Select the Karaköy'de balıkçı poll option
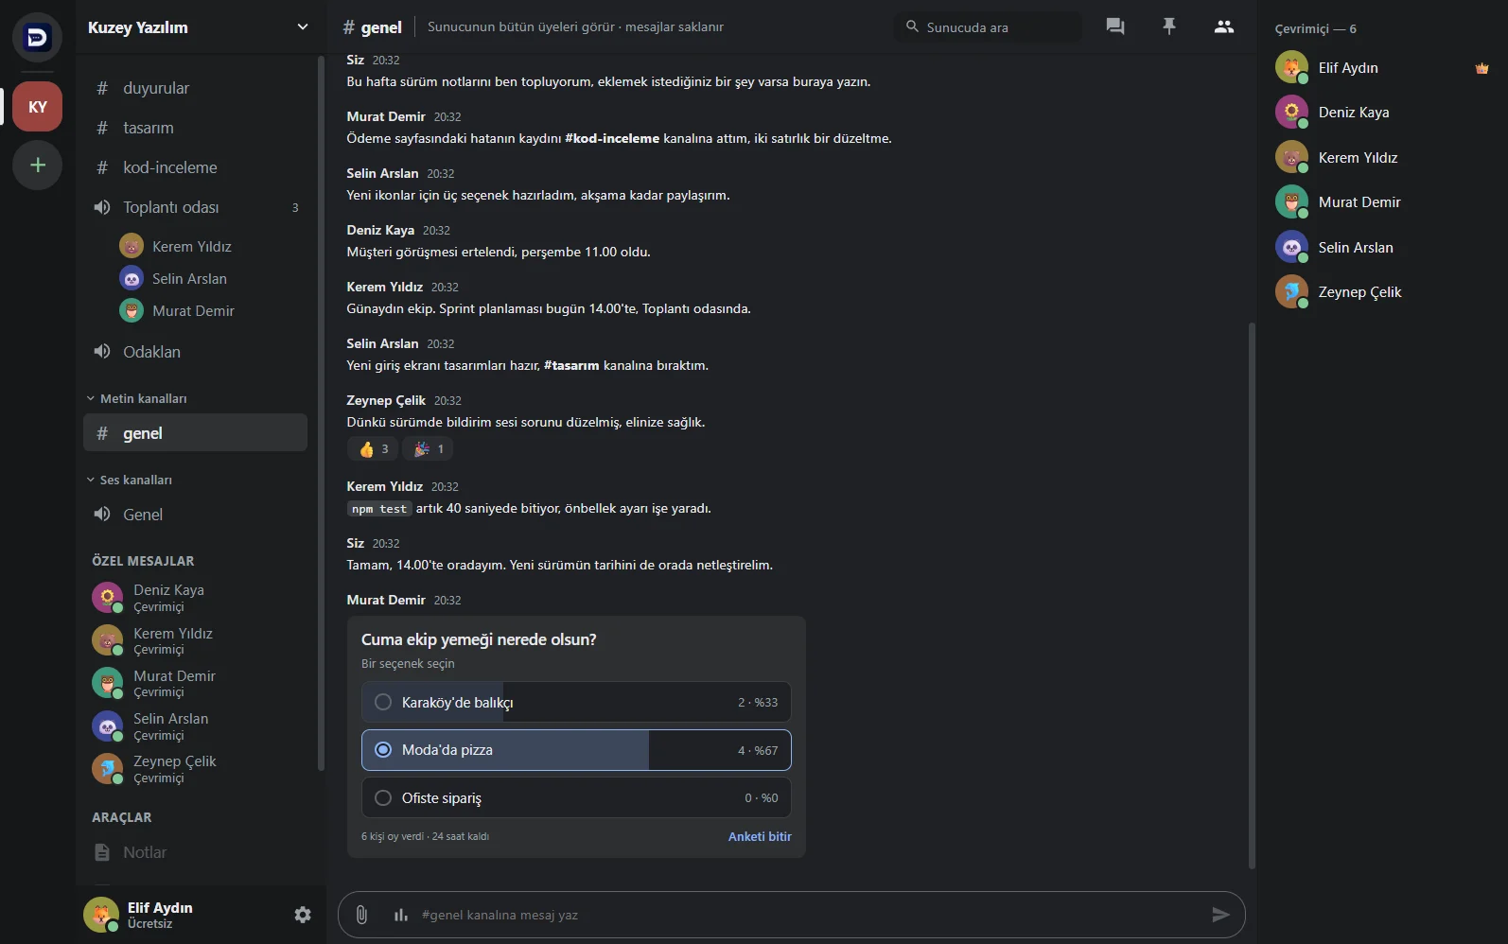1508x944 pixels. click(x=576, y=702)
